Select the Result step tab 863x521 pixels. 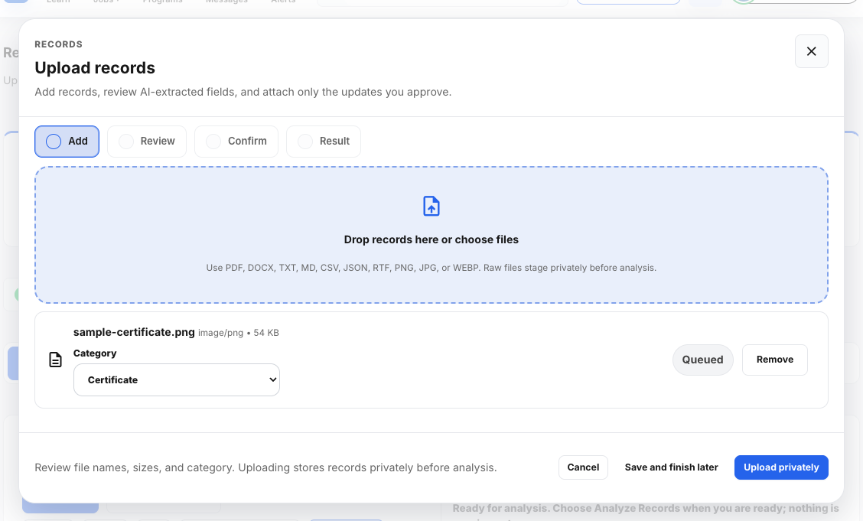pos(324,142)
